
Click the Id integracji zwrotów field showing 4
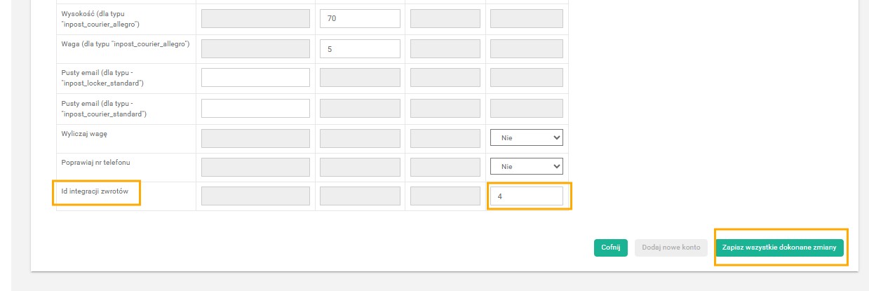(x=526, y=196)
